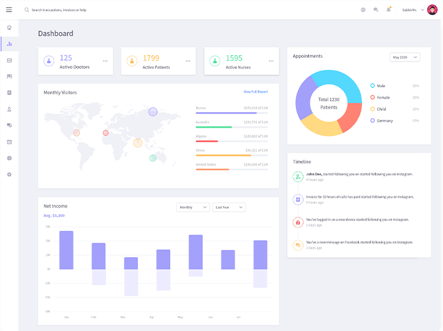Open Active Doctors card options menu
The height and width of the screenshot is (331, 443).
point(105,61)
